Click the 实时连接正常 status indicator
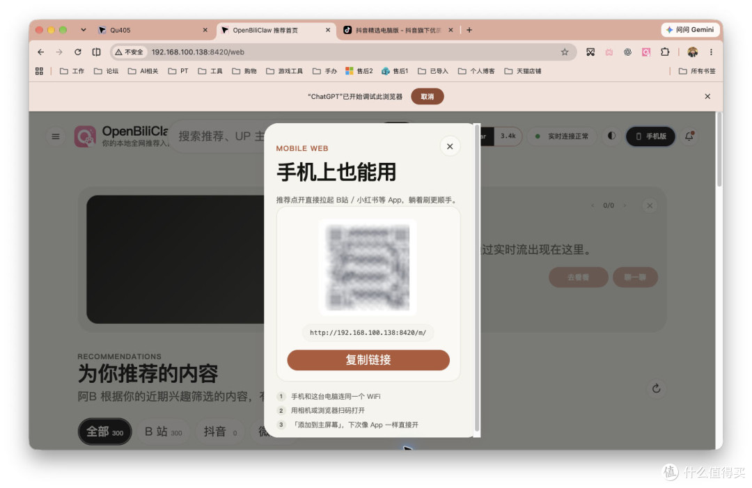The width and height of the screenshot is (752, 488). click(x=562, y=136)
